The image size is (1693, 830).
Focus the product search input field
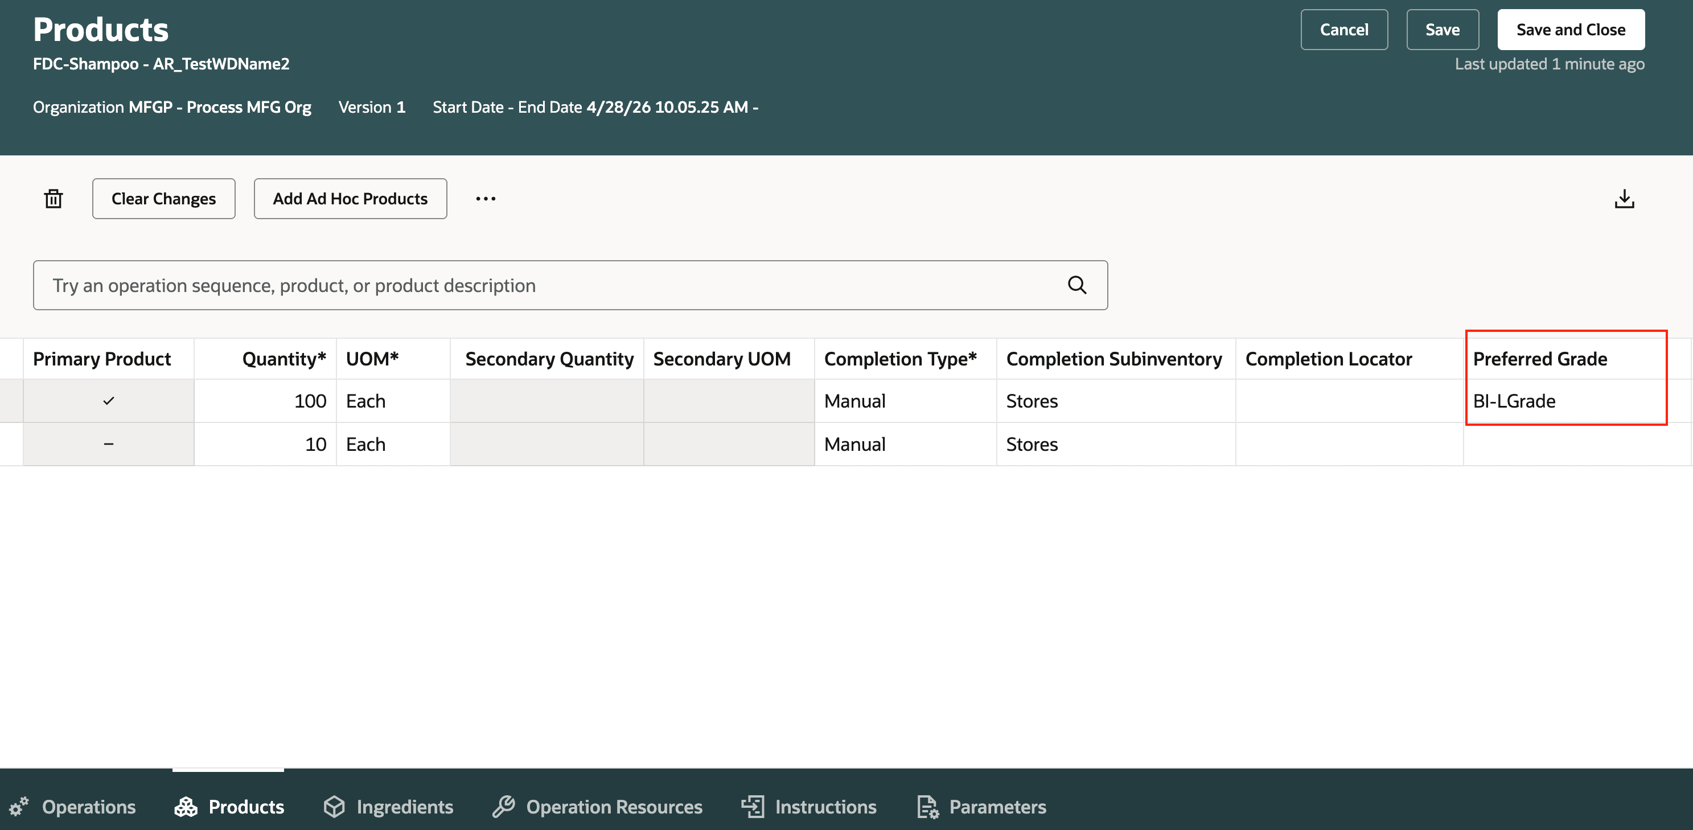tap(570, 285)
